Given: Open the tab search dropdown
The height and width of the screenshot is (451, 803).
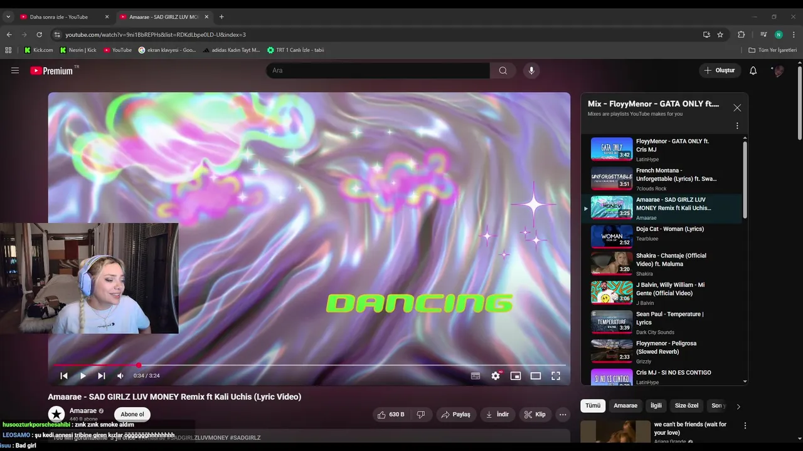Looking at the screenshot, I should [x=8, y=17].
